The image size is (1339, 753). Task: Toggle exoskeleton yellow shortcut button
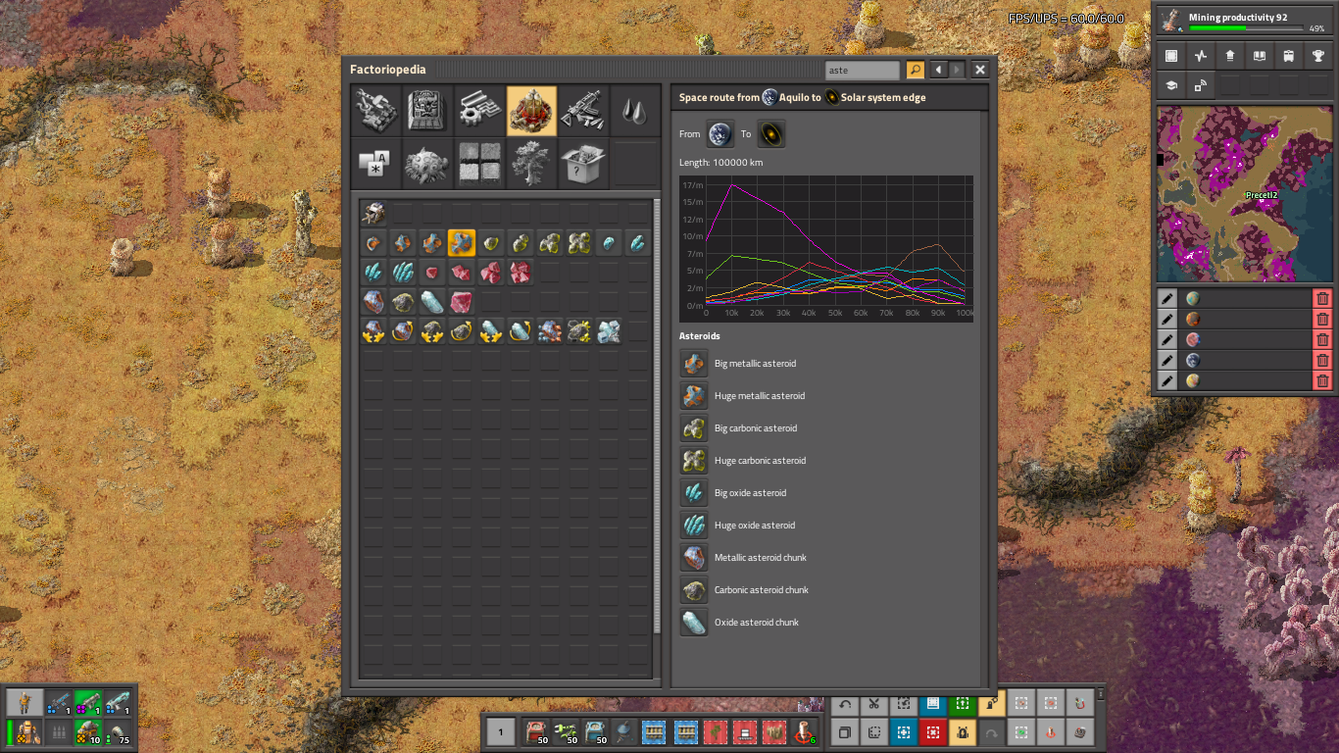(963, 731)
